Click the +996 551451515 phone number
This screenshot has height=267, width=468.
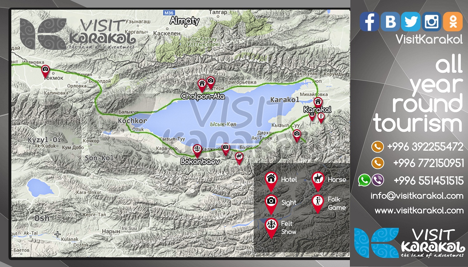[428, 181]
